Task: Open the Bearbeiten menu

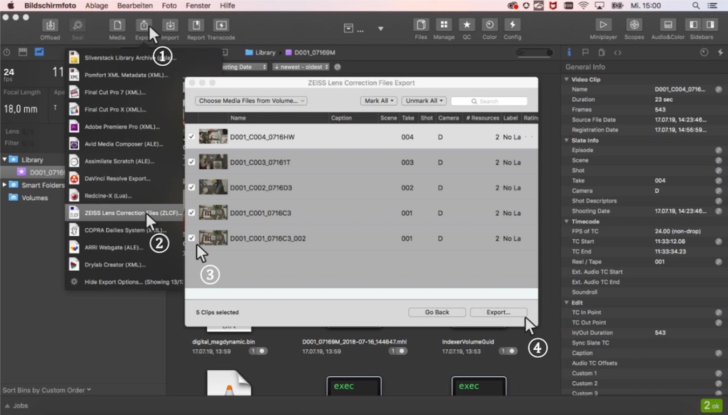Action: pyautogui.click(x=135, y=5)
